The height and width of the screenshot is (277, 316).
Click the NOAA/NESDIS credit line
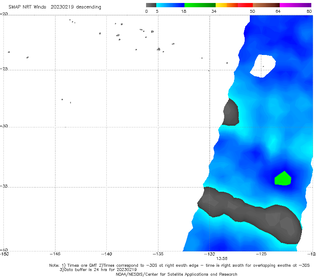pyautogui.click(x=176, y=274)
